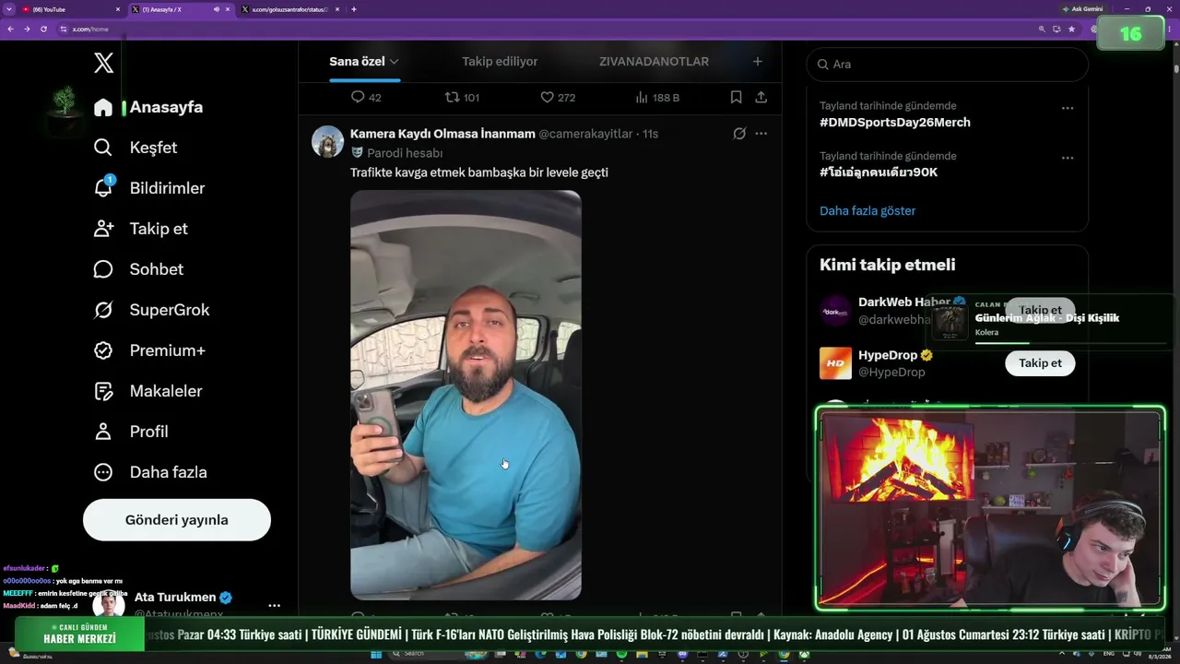Open Anasayfa home in sidebar
Image resolution: width=1180 pixels, height=664 pixels.
147,107
